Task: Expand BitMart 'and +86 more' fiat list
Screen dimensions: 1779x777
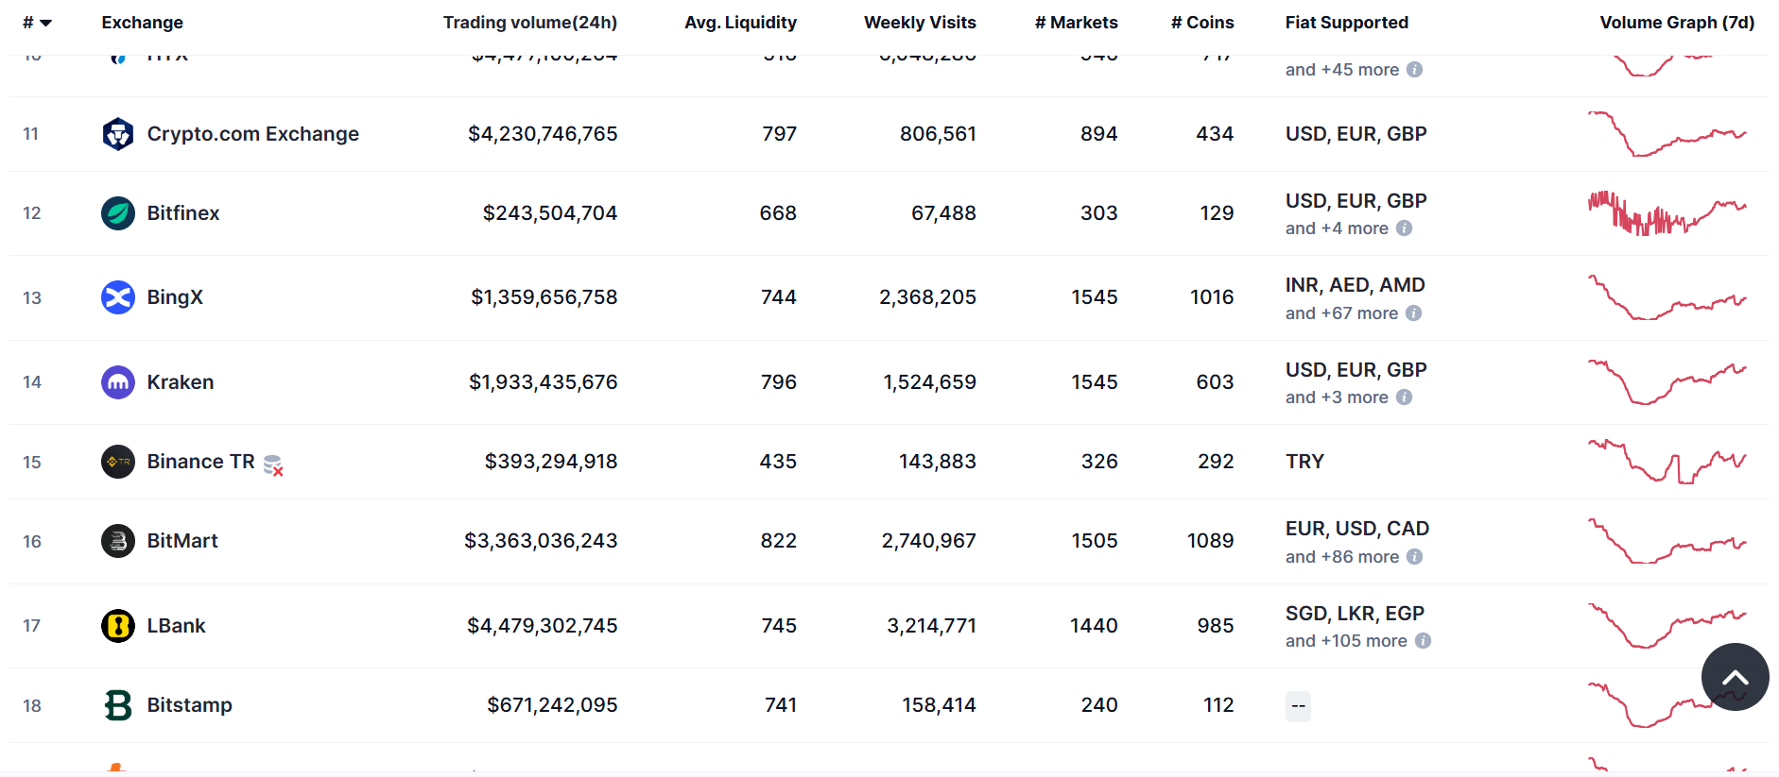Action: coord(1341,557)
